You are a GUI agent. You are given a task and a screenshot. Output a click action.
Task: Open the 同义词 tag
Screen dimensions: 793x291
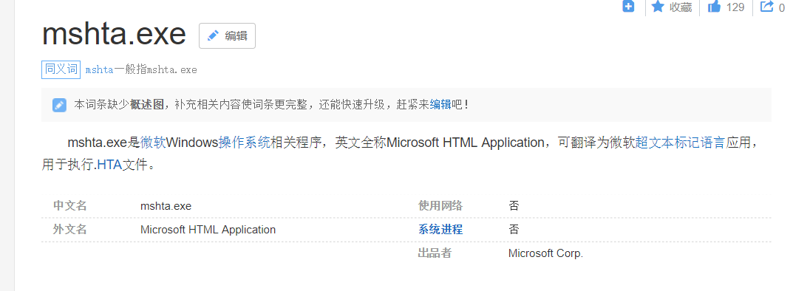tap(61, 69)
